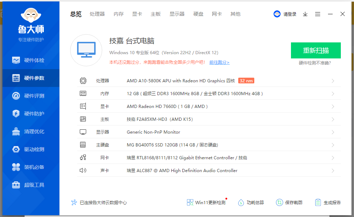The height and width of the screenshot is (217, 354).
Task: Expand the 网卡 row chevron
Action: coord(333,158)
